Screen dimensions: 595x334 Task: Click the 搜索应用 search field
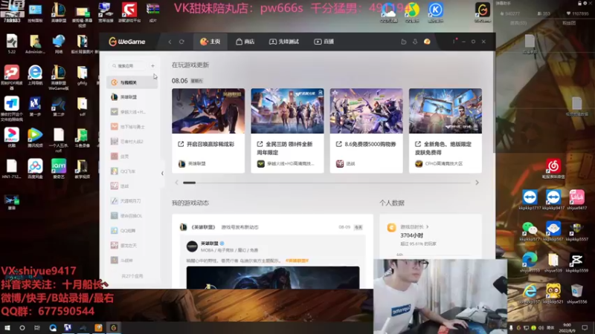pyautogui.click(x=128, y=66)
